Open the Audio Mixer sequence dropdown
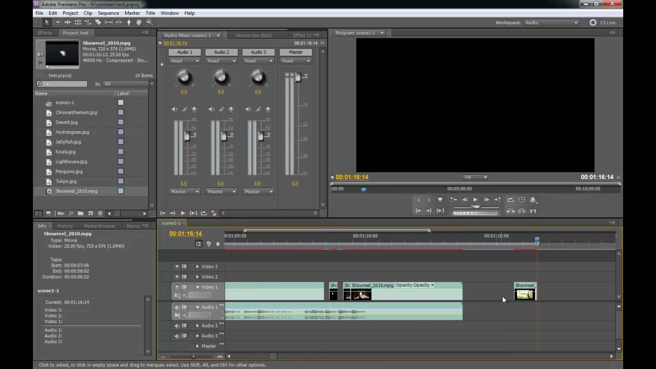 (x=192, y=35)
